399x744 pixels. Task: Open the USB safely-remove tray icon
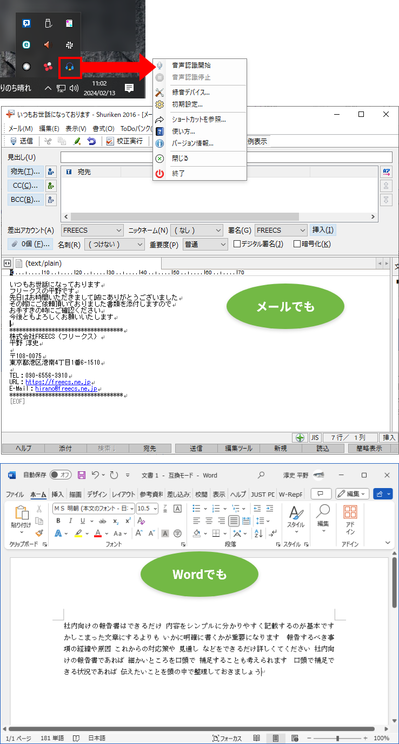pos(48,24)
